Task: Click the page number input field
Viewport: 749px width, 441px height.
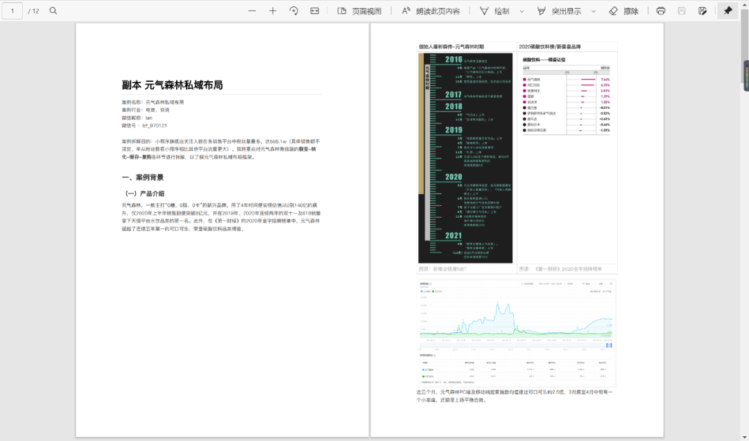Action: pyautogui.click(x=12, y=10)
